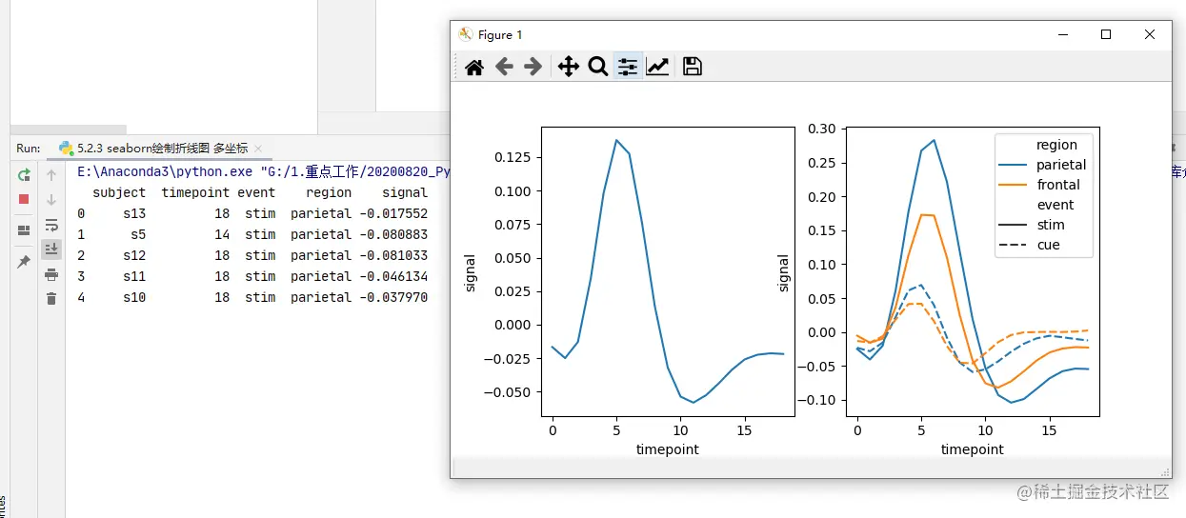This screenshot has height=518, width=1186.
Task: Click the Figure 1 window icon
Action: point(465,34)
